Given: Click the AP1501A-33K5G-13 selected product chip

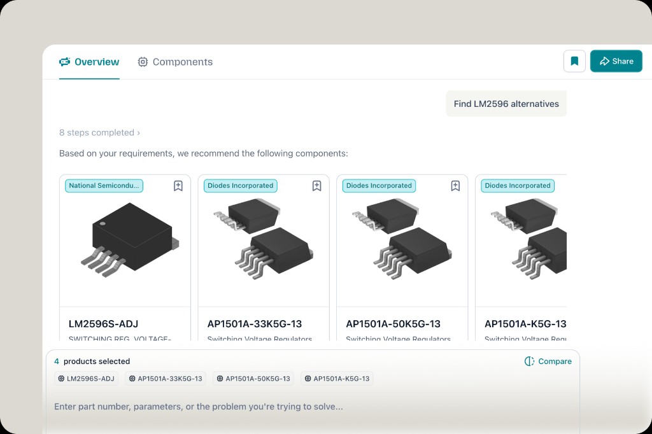Looking at the screenshot, I should tap(166, 379).
